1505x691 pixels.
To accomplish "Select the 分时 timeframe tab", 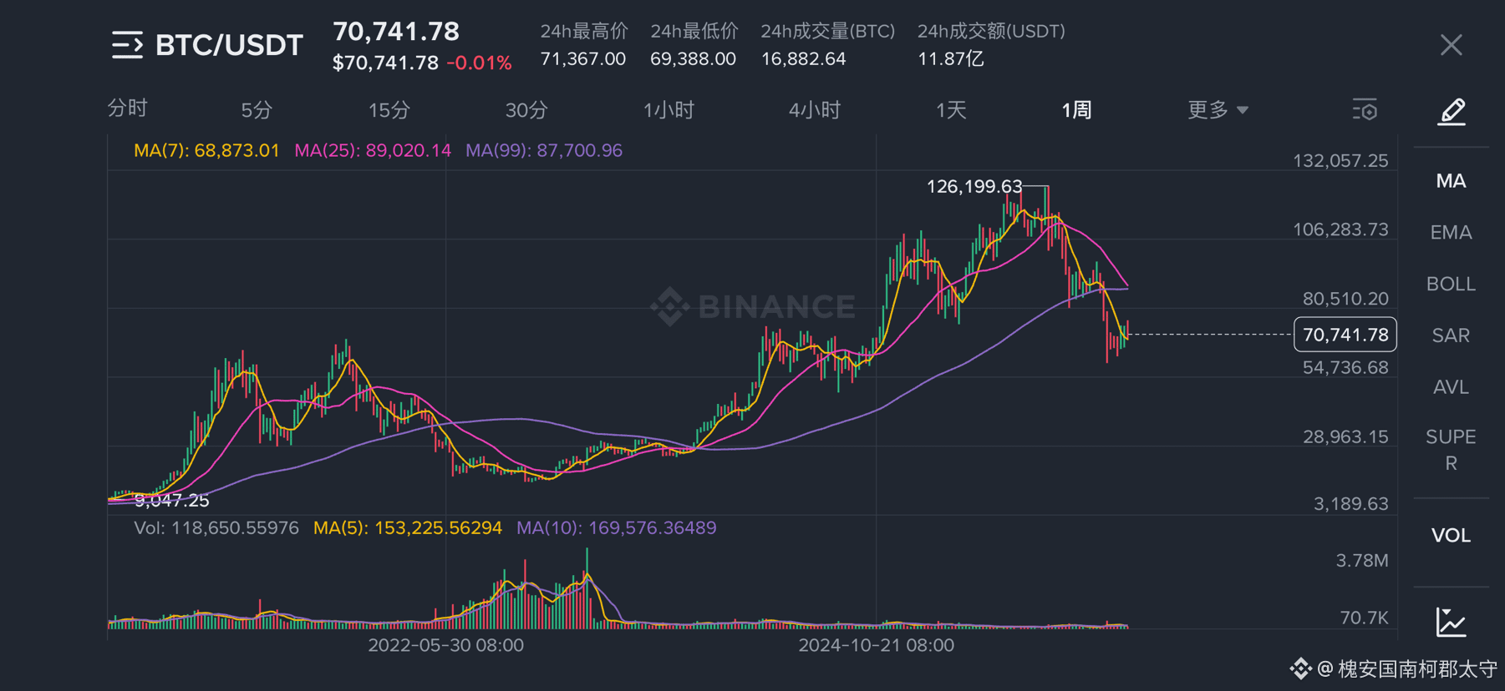I will [127, 108].
